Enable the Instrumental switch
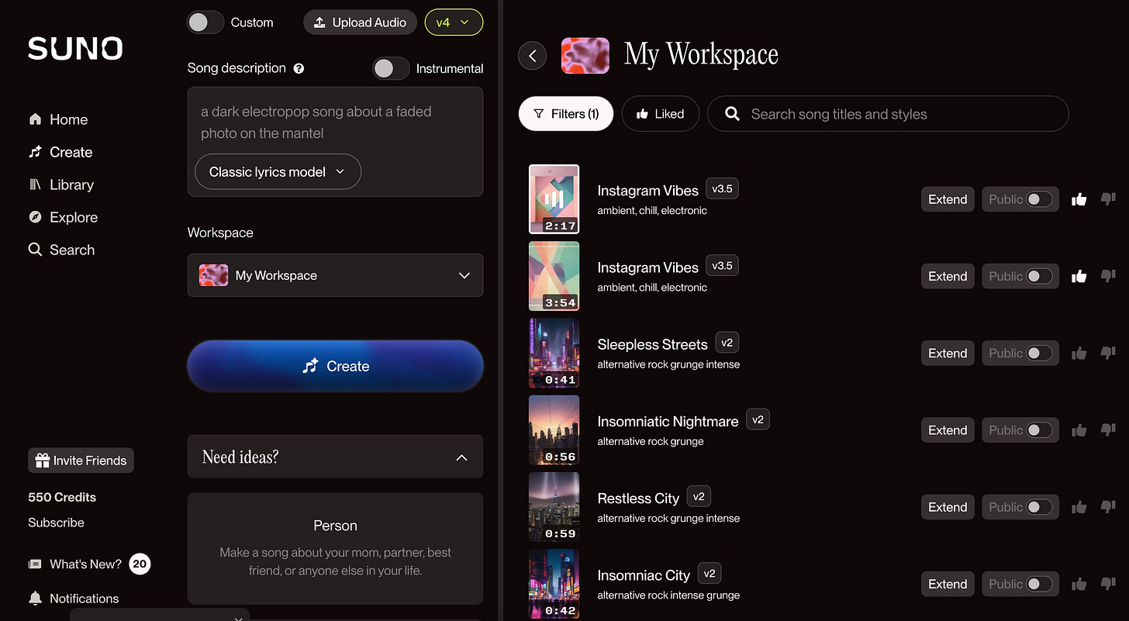The image size is (1129, 621). click(391, 68)
